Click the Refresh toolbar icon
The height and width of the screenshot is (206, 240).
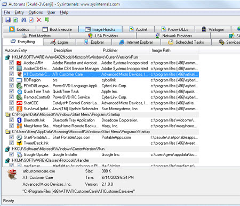(15, 20)
